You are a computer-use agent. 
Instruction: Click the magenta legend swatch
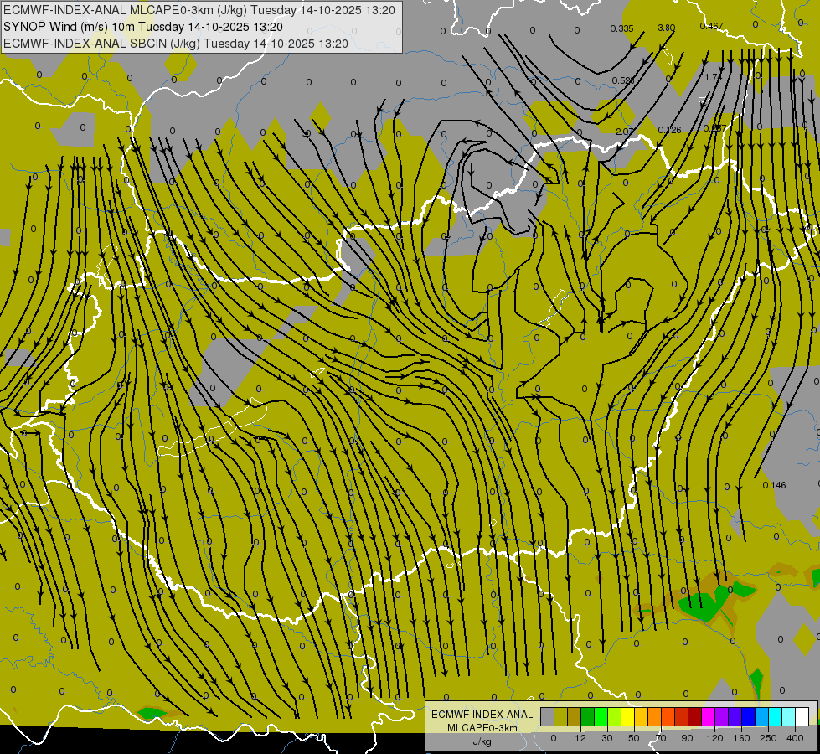[x=709, y=716]
